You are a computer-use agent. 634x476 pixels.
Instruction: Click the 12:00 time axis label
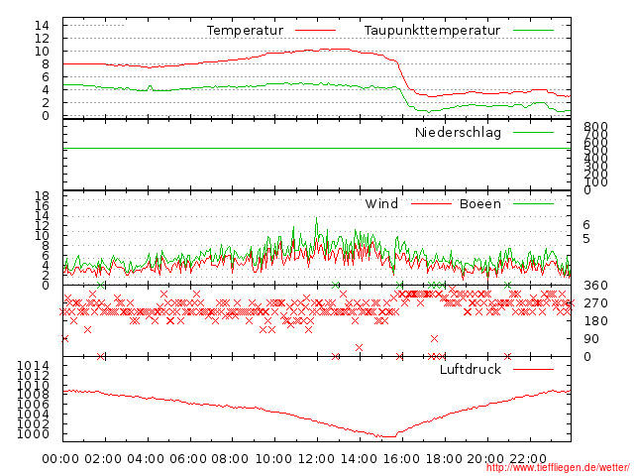(316, 459)
